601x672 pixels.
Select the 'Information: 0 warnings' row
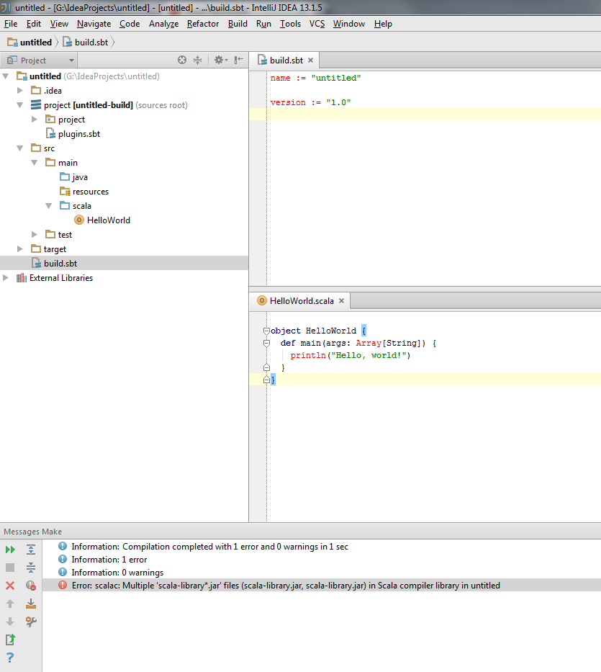321,573
